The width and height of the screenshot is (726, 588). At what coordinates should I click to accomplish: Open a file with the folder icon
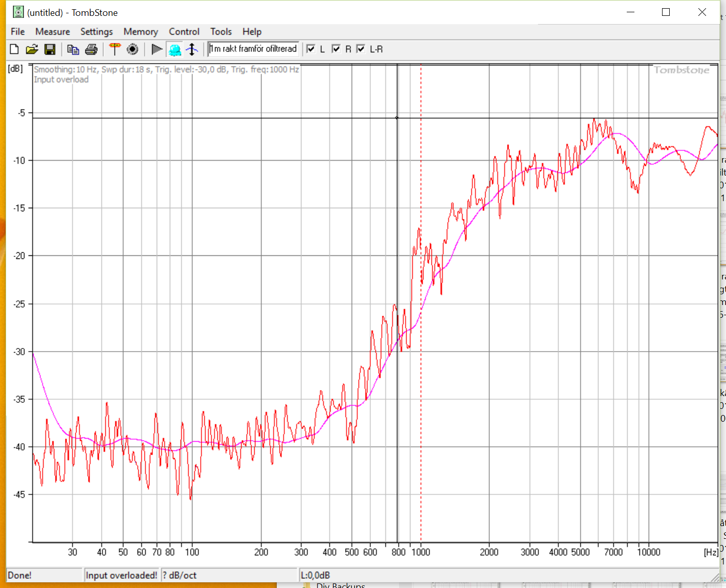coord(32,49)
